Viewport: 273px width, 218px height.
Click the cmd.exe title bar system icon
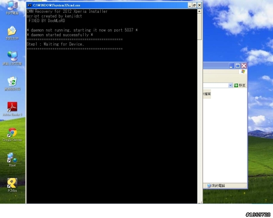(29, 5)
